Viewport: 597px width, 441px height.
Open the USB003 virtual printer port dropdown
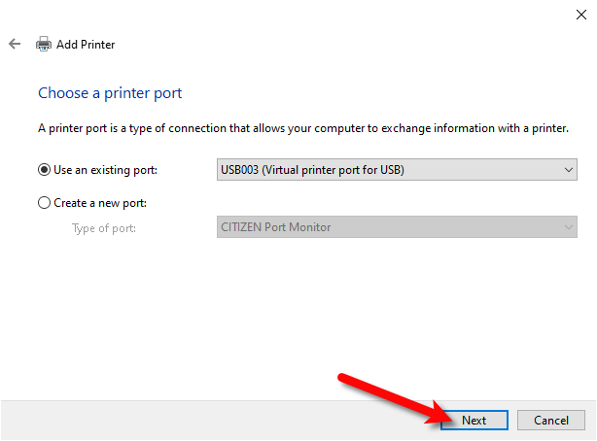click(397, 170)
